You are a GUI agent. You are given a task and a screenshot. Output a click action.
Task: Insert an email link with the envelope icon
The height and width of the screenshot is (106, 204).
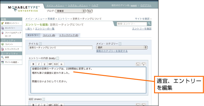tap(56, 64)
